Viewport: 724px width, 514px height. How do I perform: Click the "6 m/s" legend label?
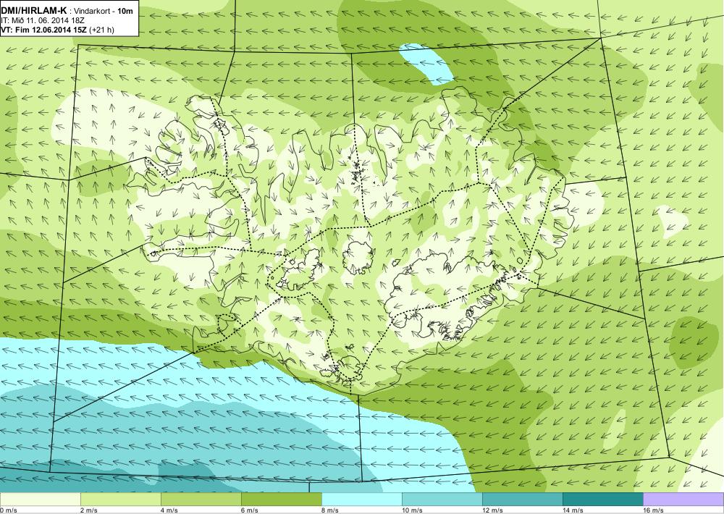click(x=250, y=510)
